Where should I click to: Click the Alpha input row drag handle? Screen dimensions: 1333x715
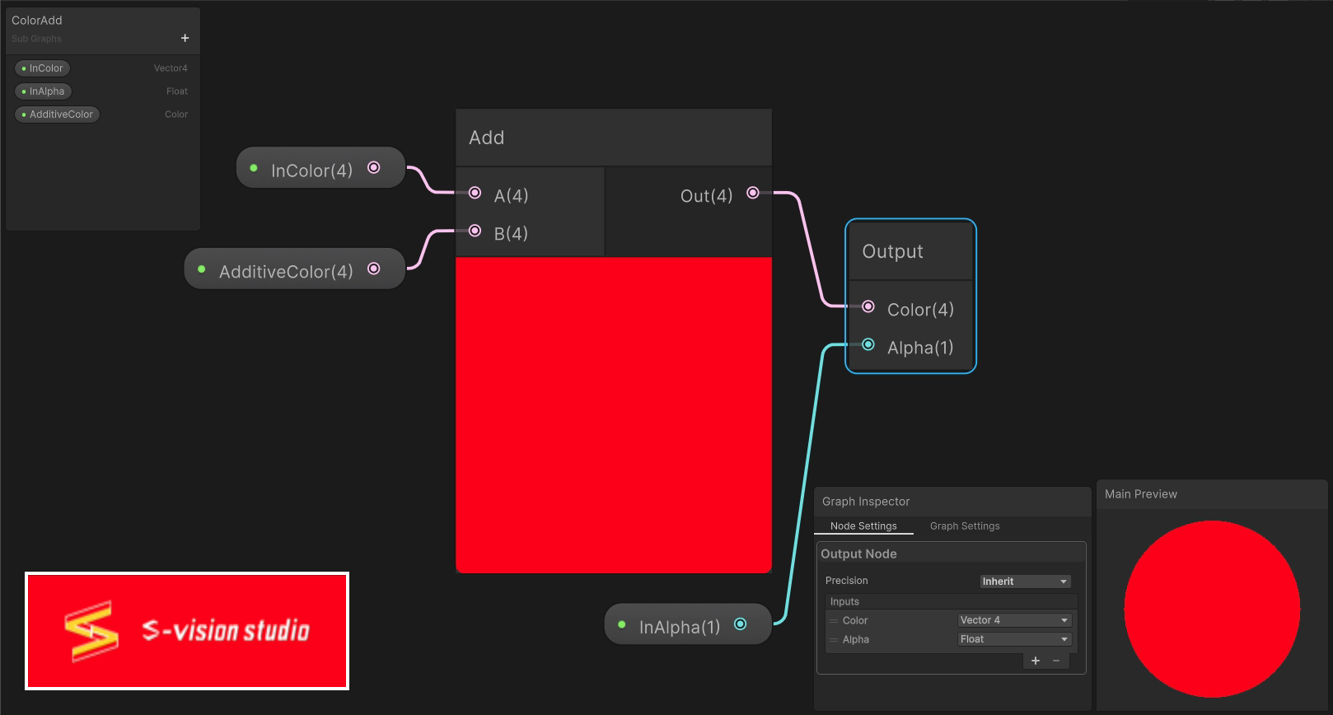[x=834, y=640]
